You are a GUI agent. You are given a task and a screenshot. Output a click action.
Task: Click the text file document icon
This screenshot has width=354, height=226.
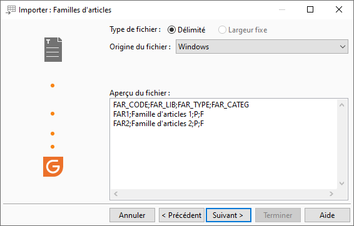53,49
